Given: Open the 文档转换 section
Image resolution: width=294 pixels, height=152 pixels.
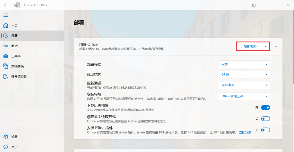Looking at the screenshot, I should [32, 66].
